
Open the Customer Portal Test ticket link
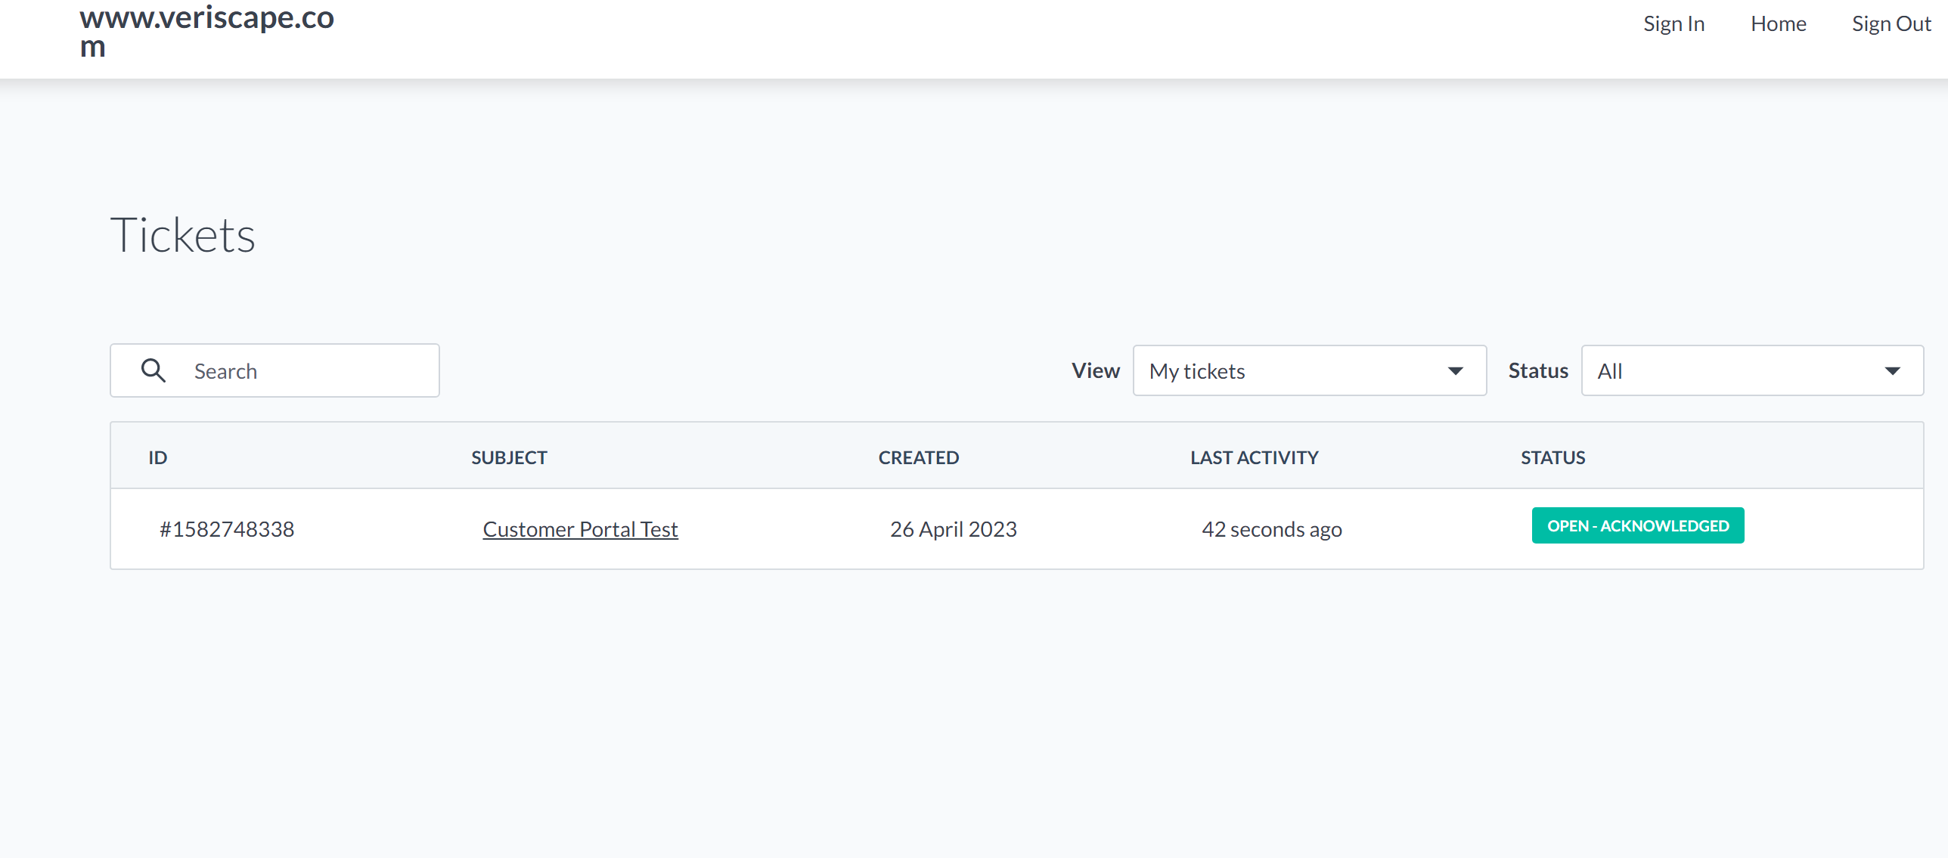pos(580,529)
